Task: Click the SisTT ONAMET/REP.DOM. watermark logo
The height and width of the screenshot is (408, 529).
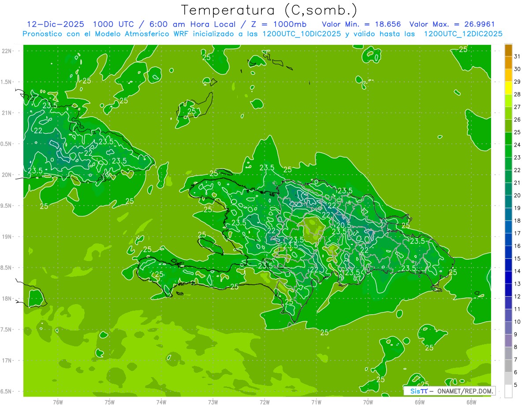Action: click(450, 391)
